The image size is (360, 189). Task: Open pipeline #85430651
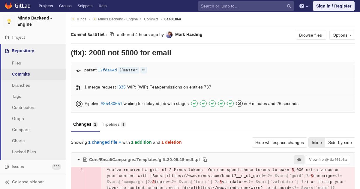coord(112,104)
